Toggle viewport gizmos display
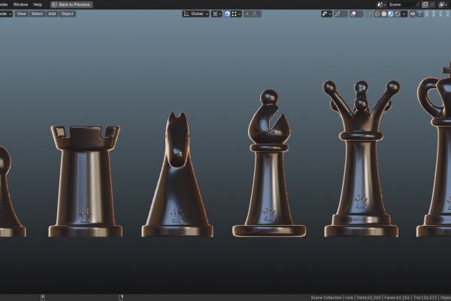This screenshot has height=301, width=451. [337, 14]
